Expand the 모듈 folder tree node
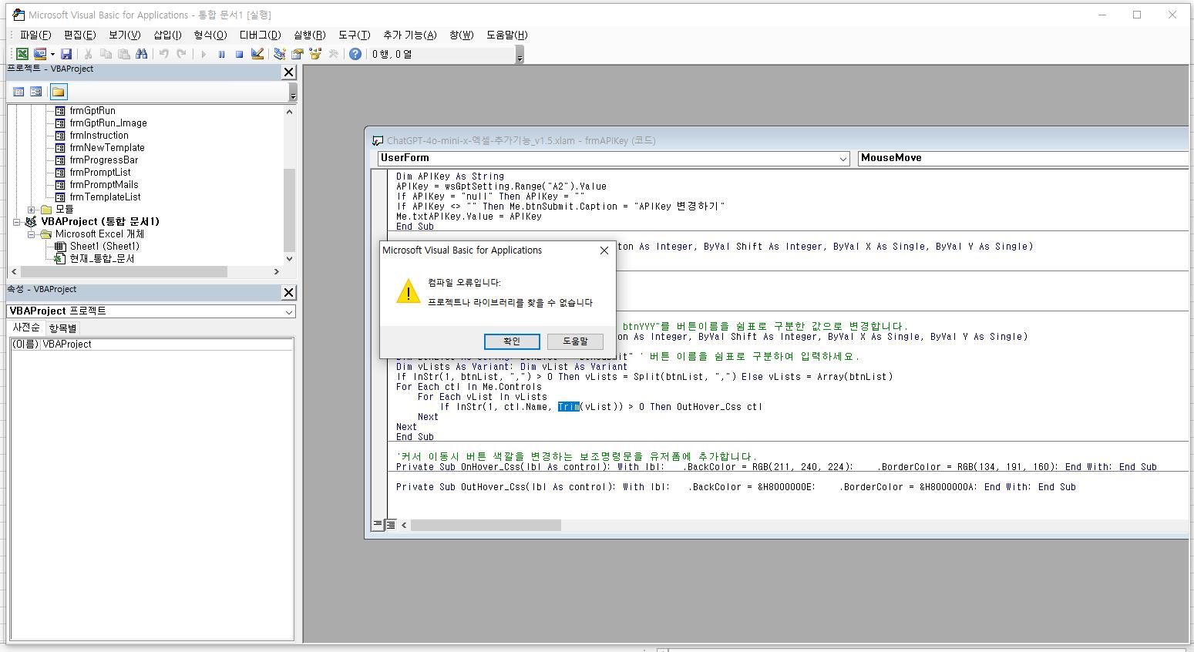 [32, 210]
